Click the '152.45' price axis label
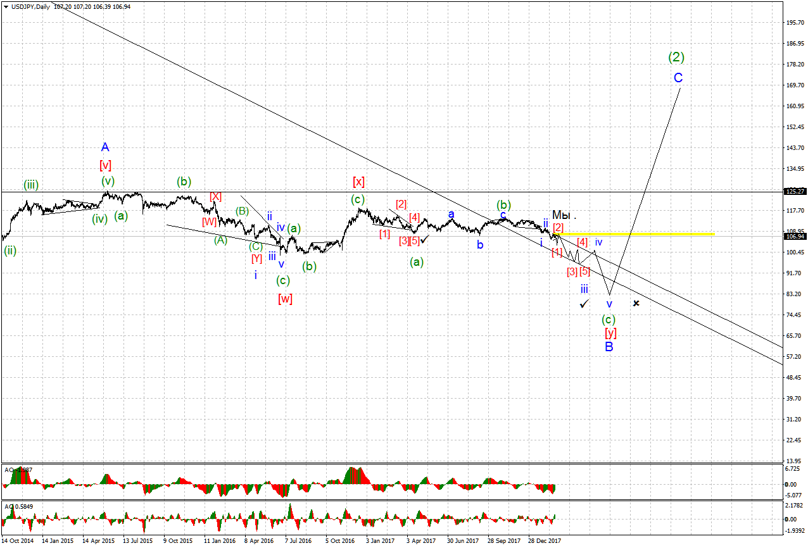This screenshot has width=808, height=548. pyautogui.click(x=795, y=127)
